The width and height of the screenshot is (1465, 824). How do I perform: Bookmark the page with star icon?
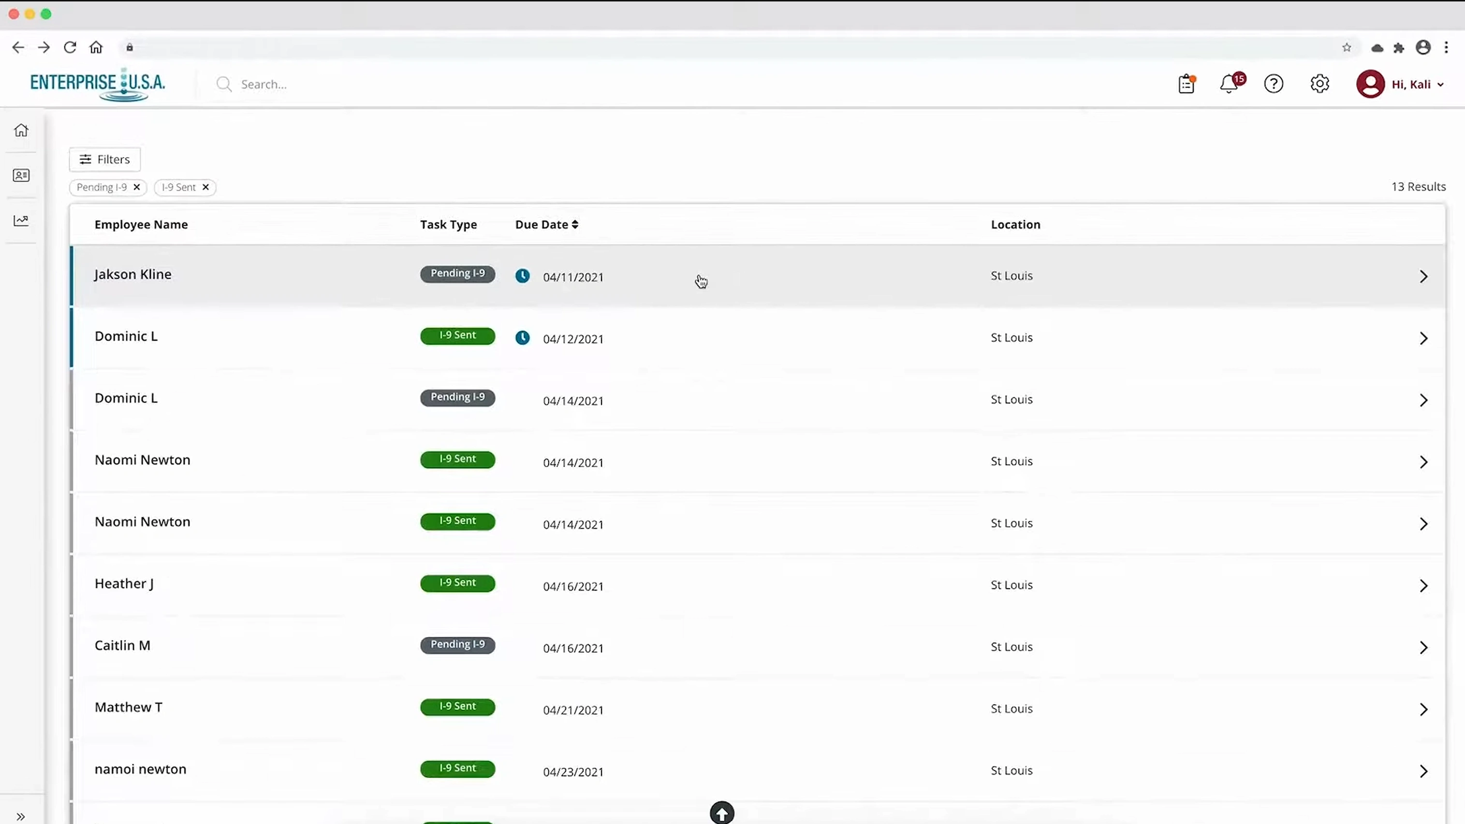click(x=1346, y=48)
